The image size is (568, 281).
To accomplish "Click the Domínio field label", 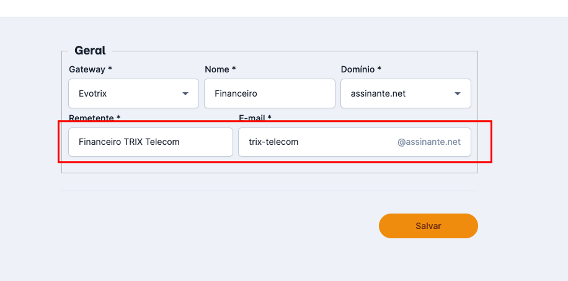I will coord(361,69).
